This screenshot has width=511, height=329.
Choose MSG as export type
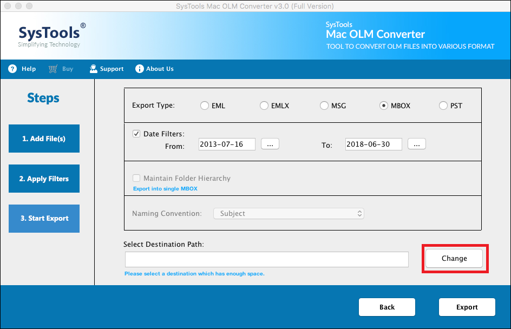tap(324, 106)
